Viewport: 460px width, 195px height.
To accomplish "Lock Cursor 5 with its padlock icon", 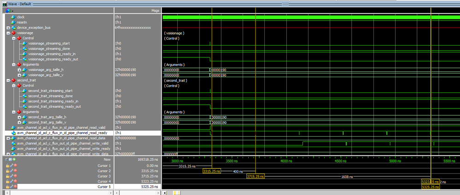I will 7,187.
